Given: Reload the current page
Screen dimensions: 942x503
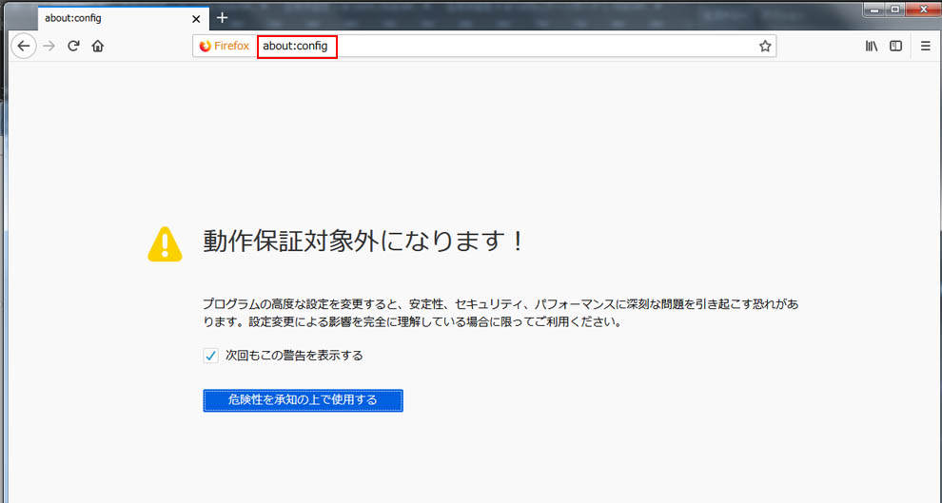Looking at the screenshot, I should [x=73, y=46].
